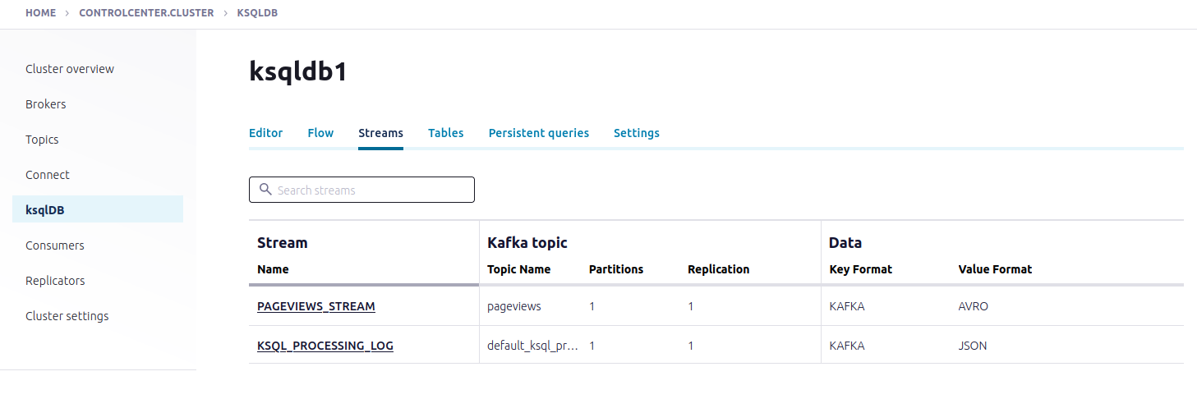Click the CONTROLCENTER.CLUSTER breadcrumb
Image resolution: width=1197 pixels, height=399 pixels.
[146, 13]
